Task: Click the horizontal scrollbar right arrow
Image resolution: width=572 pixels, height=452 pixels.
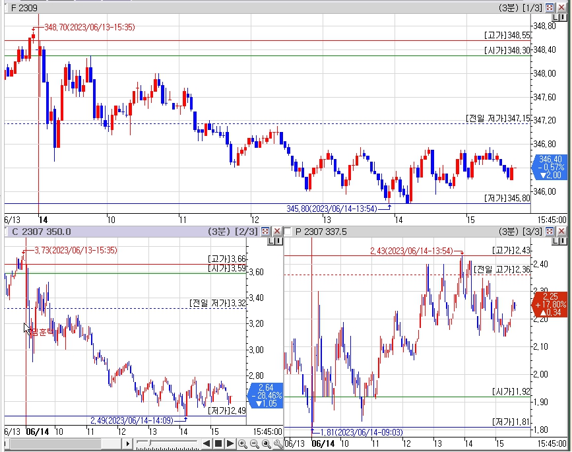Action: (127, 443)
